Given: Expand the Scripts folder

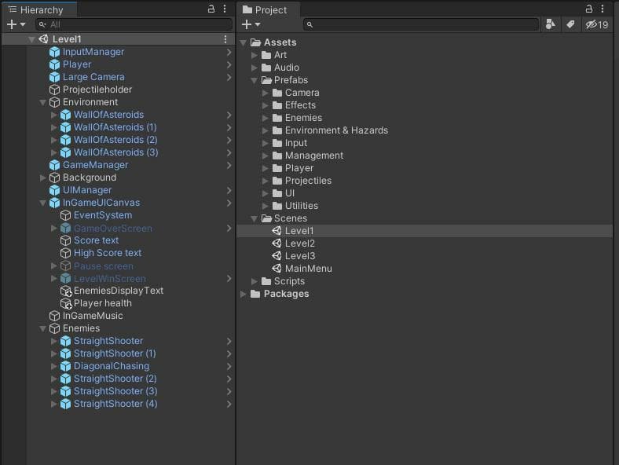Looking at the screenshot, I should [x=255, y=281].
